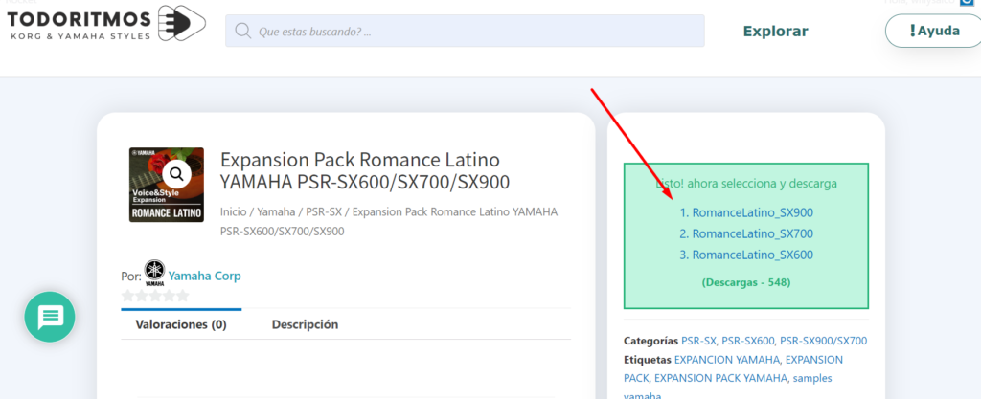Open the PSR-SX breadcrumb link

[x=324, y=211]
